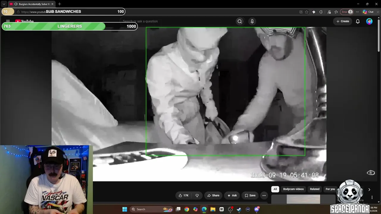Open the YouTube account avatar menu
The width and height of the screenshot is (381, 214).
pyautogui.click(x=369, y=21)
